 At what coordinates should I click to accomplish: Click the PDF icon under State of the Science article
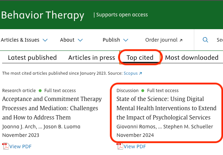(120, 146)
